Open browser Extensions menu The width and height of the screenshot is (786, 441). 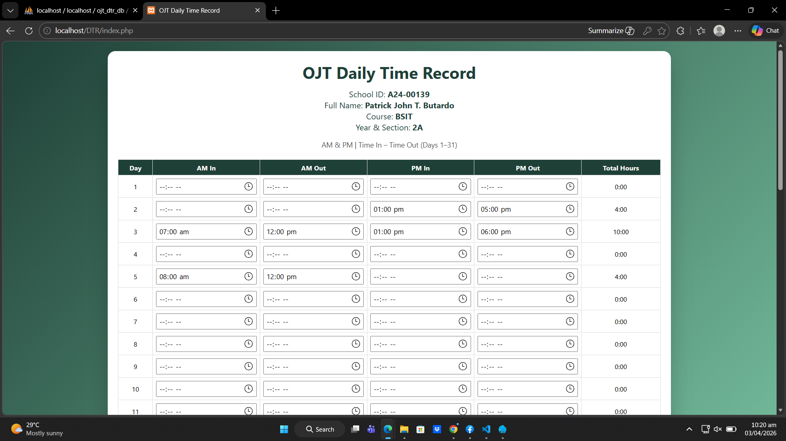point(680,31)
